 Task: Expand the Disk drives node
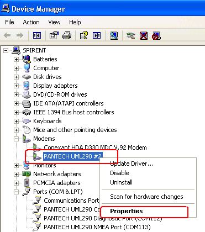click(16, 77)
